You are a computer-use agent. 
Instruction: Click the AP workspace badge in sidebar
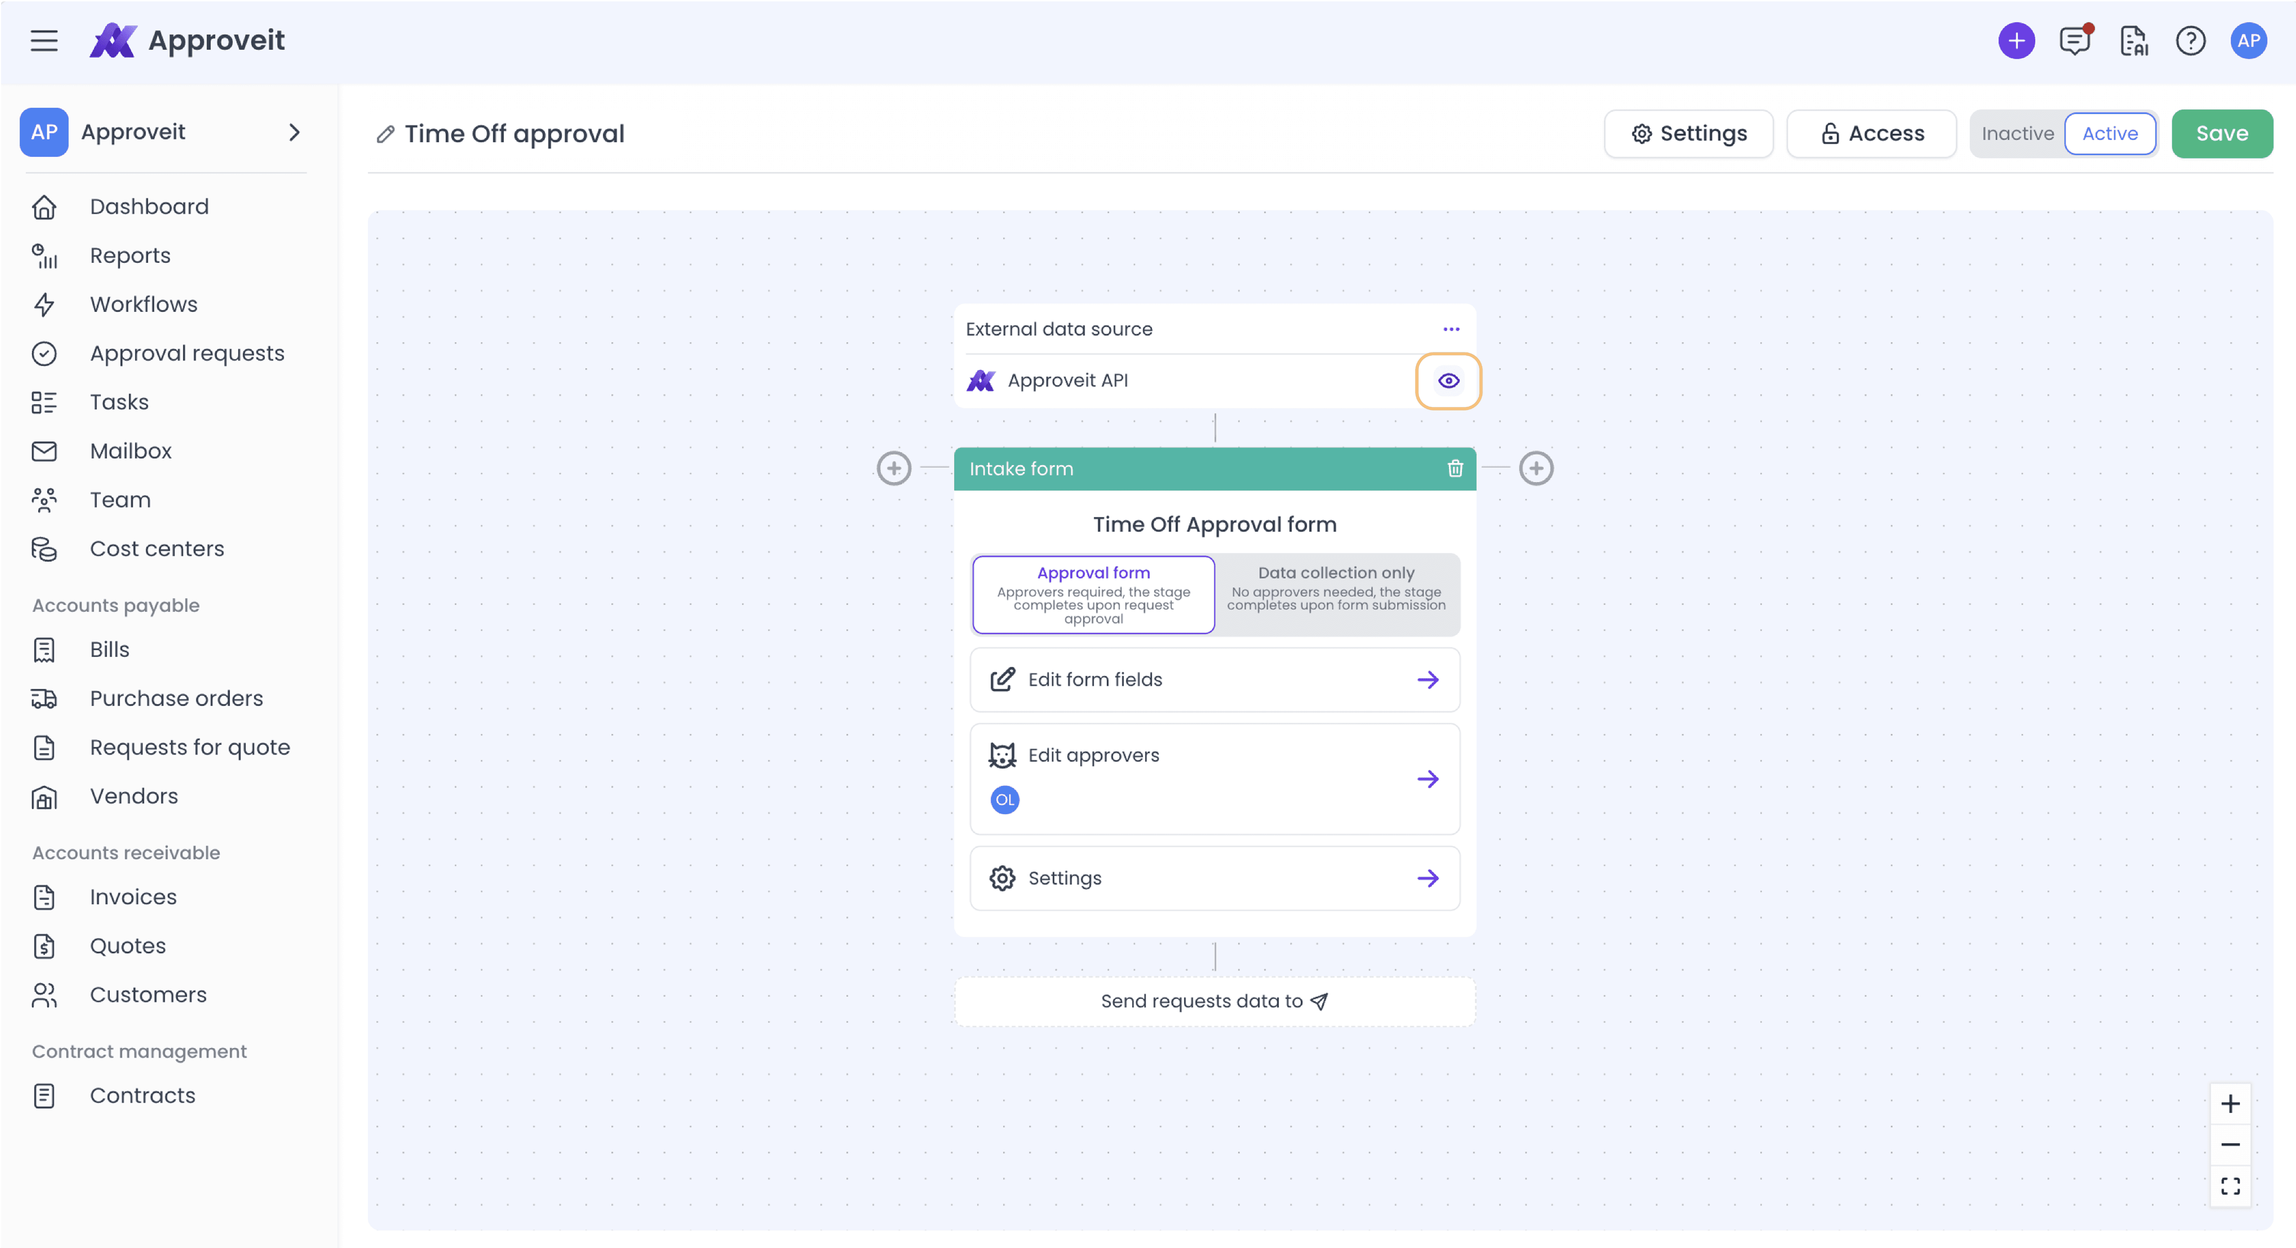click(x=44, y=133)
